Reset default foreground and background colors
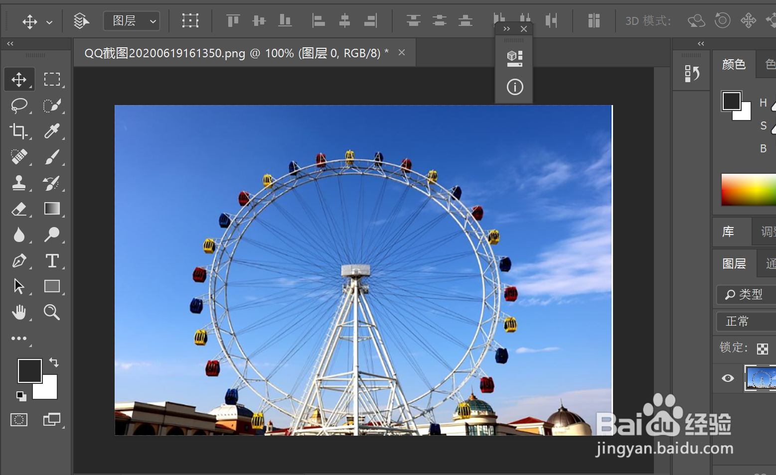This screenshot has height=475, width=776. click(x=21, y=396)
